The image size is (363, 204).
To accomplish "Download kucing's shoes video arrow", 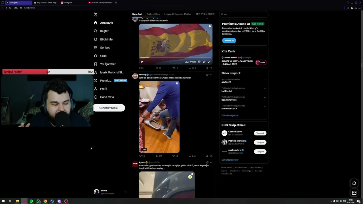I will [x=177, y=84].
